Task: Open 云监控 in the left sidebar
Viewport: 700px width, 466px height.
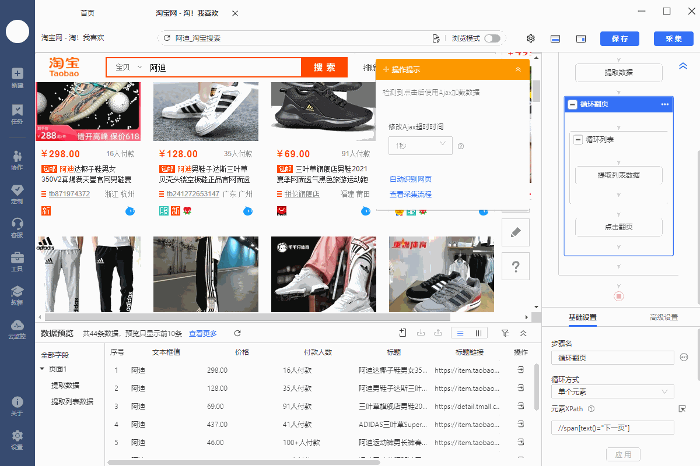Action: [17, 329]
